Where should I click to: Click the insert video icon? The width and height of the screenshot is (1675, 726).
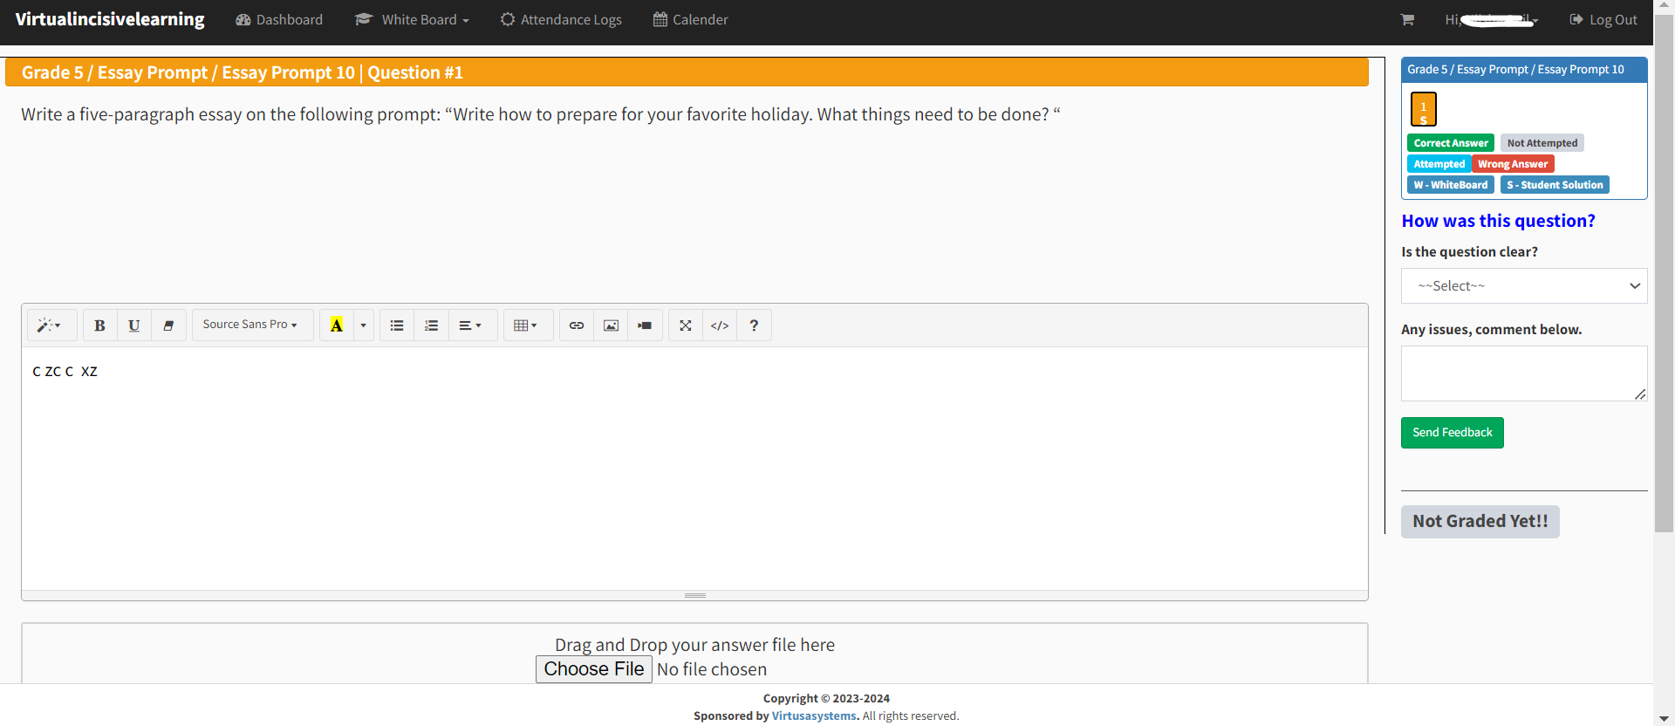pyautogui.click(x=645, y=325)
